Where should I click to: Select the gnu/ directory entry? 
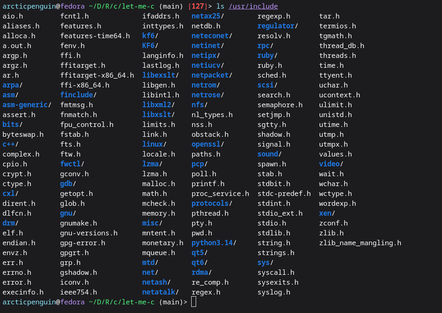point(68,213)
